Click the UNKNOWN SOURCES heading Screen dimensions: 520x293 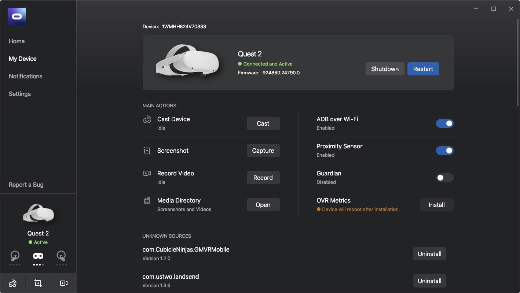[x=167, y=236]
